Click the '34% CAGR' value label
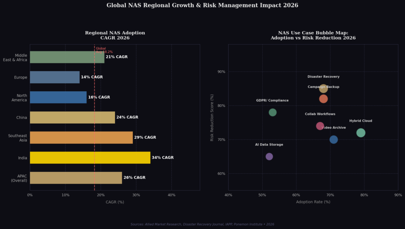The width and height of the screenshot is (405, 229). tap(163, 158)
